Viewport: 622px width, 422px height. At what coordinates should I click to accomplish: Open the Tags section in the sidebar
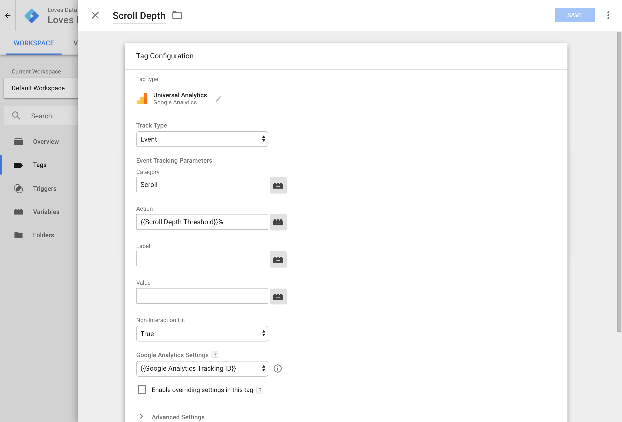click(39, 165)
